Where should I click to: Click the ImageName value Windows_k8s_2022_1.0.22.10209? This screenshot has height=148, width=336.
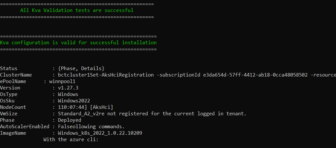click(x=100, y=133)
